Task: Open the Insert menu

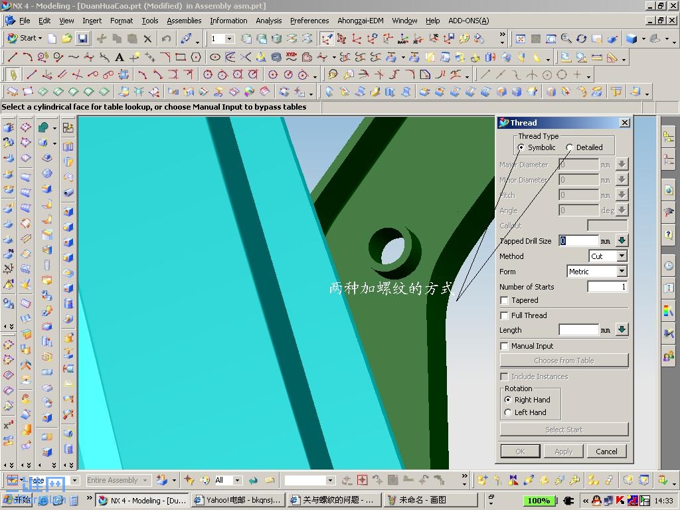Action: pyautogui.click(x=92, y=21)
